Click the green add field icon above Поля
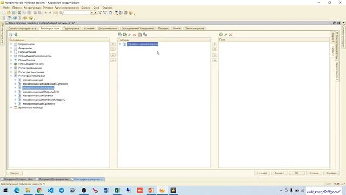Screen dimensions: 346x195 [221, 35]
